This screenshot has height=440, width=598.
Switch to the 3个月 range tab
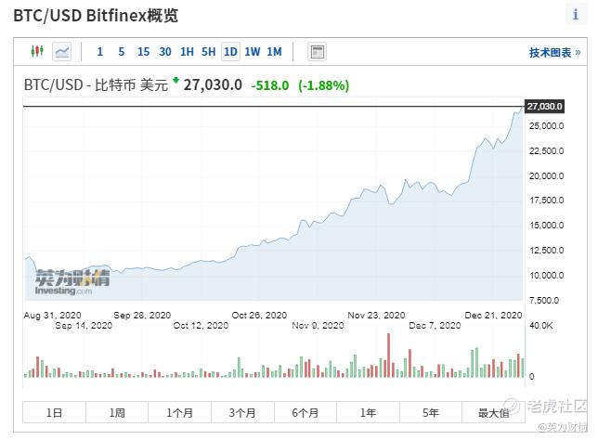tap(242, 412)
